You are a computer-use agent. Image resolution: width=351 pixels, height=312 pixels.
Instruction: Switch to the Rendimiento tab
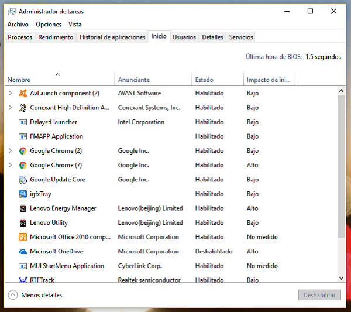click(x=56, y=37)
